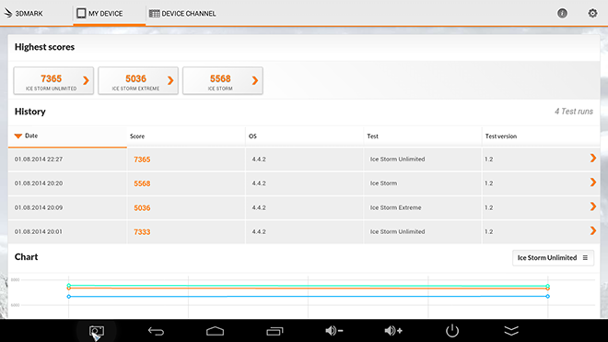608x342 pixels.
Task: Hide navigation bar with double chevron icon
Action: pos(511,331)
